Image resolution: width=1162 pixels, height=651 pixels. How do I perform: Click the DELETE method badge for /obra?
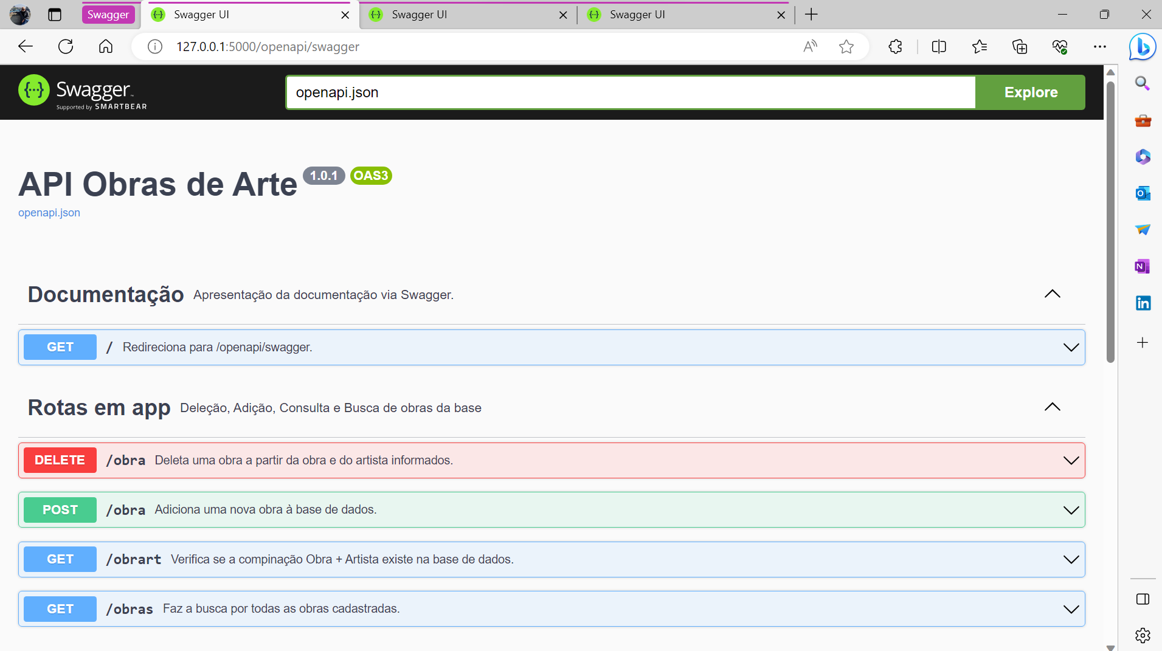pyautogui.click(x=60, y=460)
